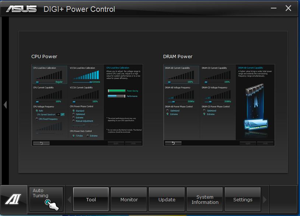Viewport: 300px width, 216px height.
Task: Adjust the CPU Load-line Calibration slider
Action: point(37,82)
